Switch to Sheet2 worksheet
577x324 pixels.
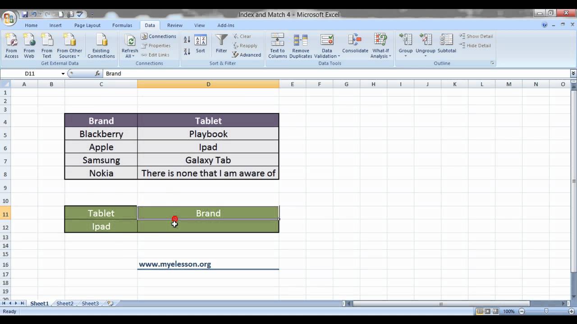pos(65,304)
